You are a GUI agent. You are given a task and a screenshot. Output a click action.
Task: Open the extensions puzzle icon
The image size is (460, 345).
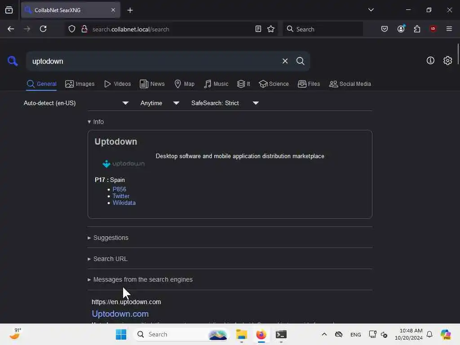tap(417, 29)
